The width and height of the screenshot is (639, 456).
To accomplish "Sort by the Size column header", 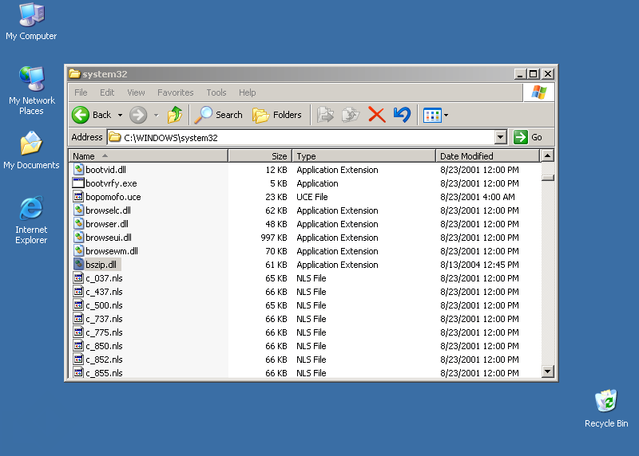I will coord(260,155).
